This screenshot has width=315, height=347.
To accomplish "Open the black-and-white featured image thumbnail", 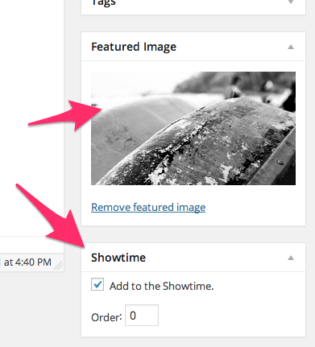I will [193, 128].
